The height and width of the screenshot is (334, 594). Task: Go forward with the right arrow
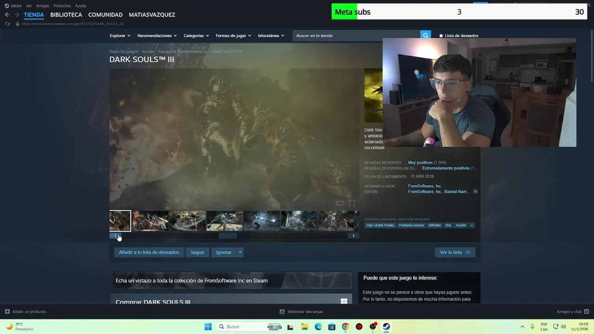[x=16, y=15]
